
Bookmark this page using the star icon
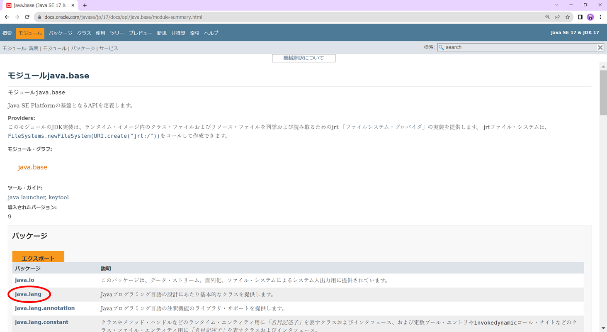tap(568, 17)
